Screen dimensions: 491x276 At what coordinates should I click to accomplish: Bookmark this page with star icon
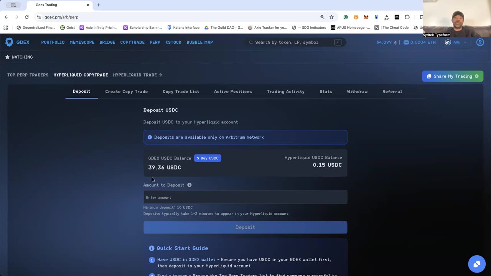(x=331, y=17)
